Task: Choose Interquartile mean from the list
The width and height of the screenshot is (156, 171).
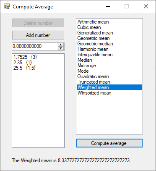Action: point(109,55)
